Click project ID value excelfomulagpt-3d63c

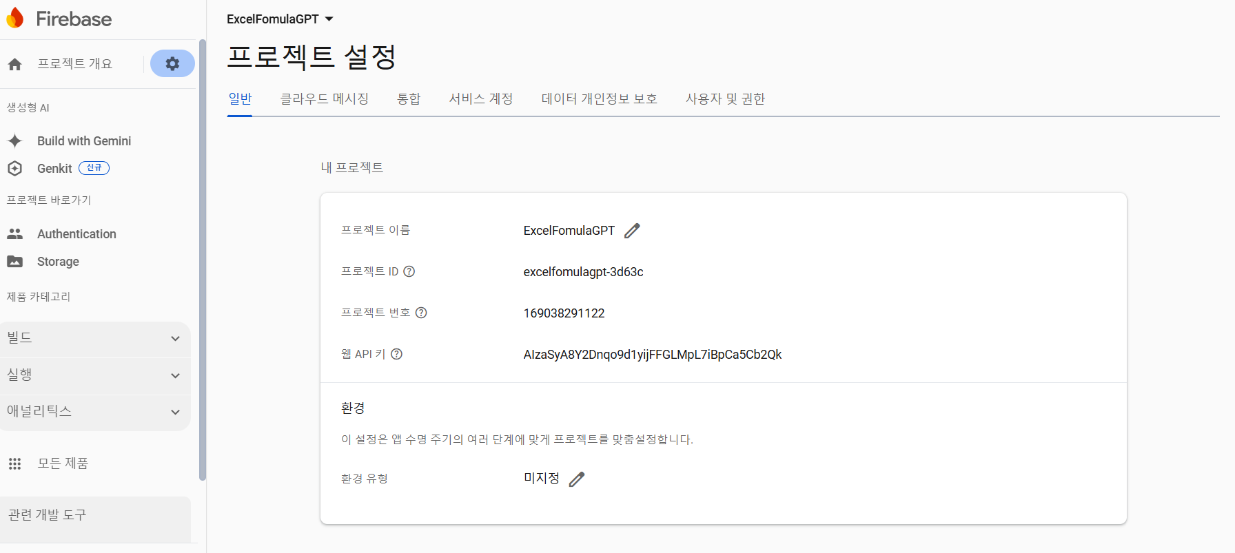[x=583, y=272]
